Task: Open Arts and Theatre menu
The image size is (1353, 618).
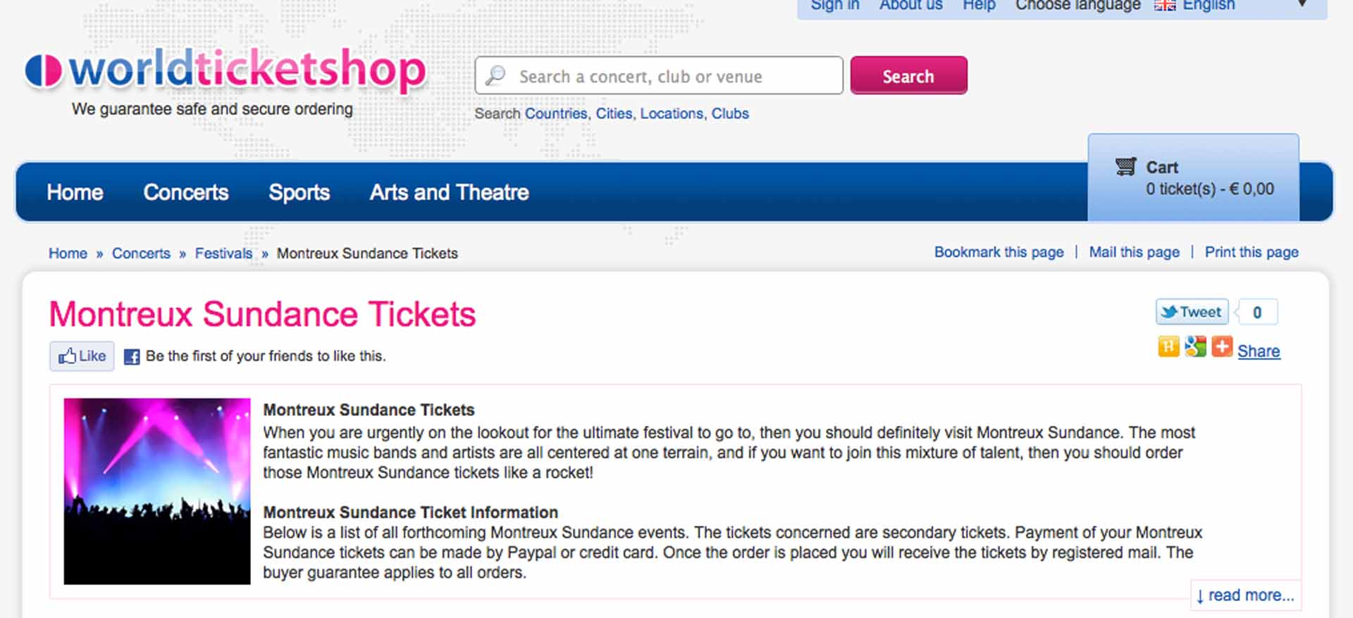Action: pyautogui.click(x=450, y=192)
